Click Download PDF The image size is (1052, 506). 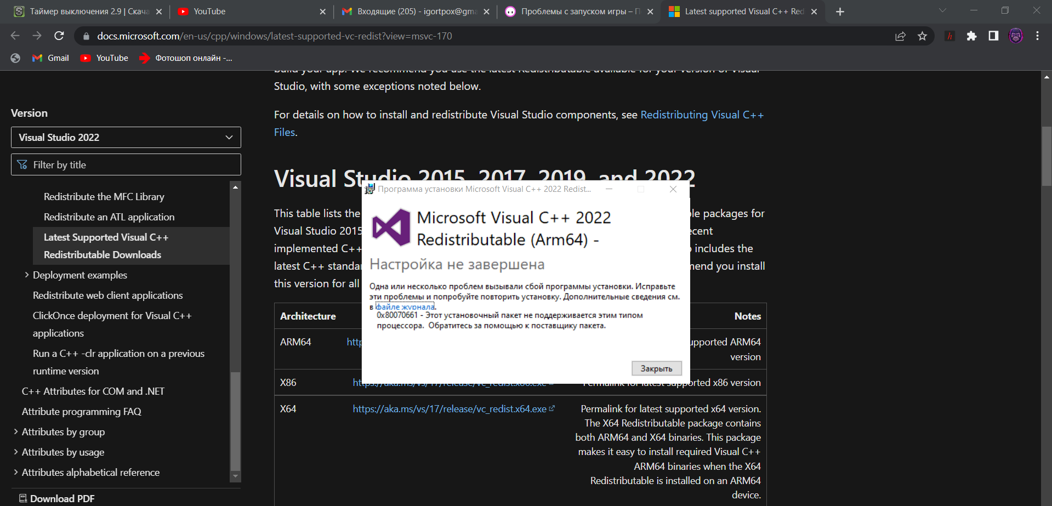pyautogui.click(x=57, y=498)
